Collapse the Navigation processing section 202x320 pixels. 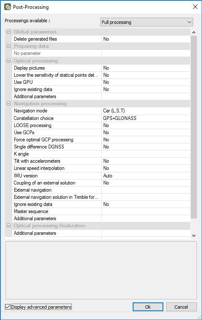click(8, 104)
